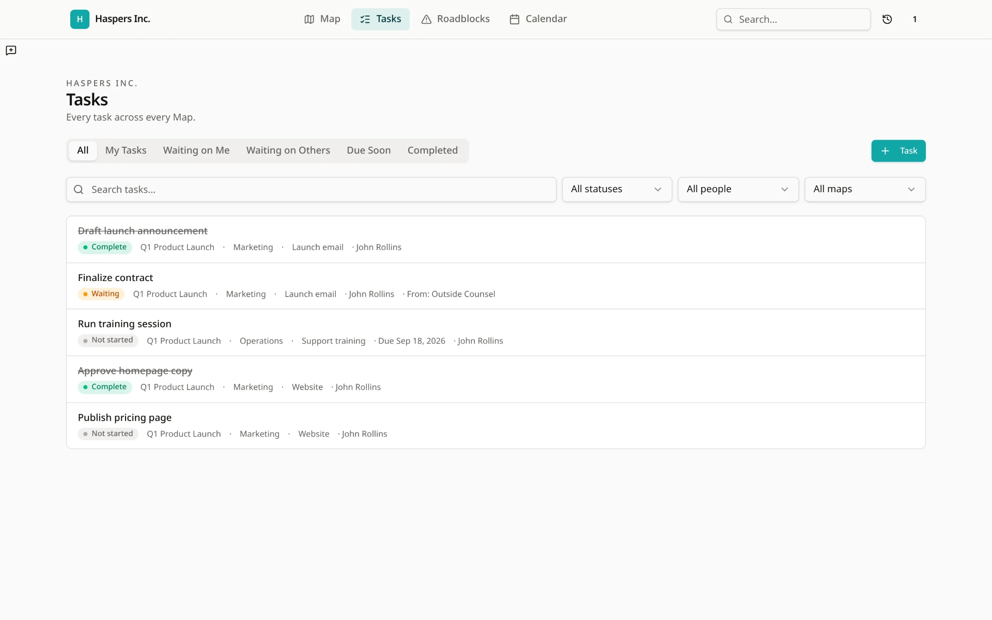Click Haspers Inc. company name
Image resolution: width=992 pixels, height=620 pixels.
122,19
